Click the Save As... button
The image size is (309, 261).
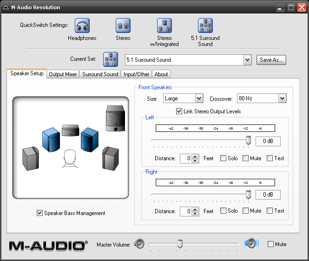(271, 60)
